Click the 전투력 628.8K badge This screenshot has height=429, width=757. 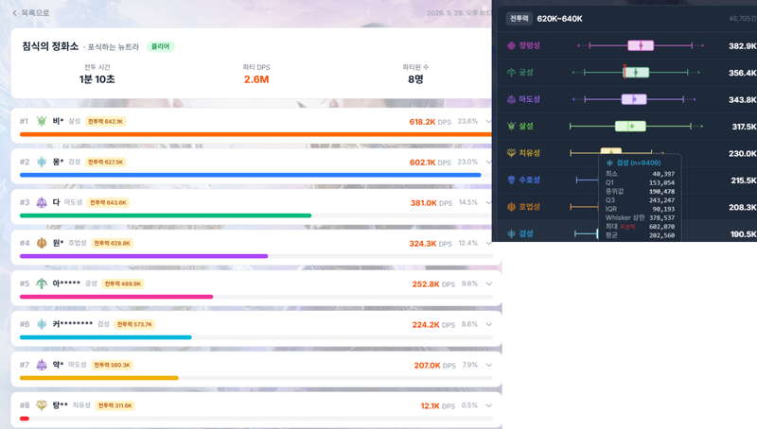tap(112, 243)
